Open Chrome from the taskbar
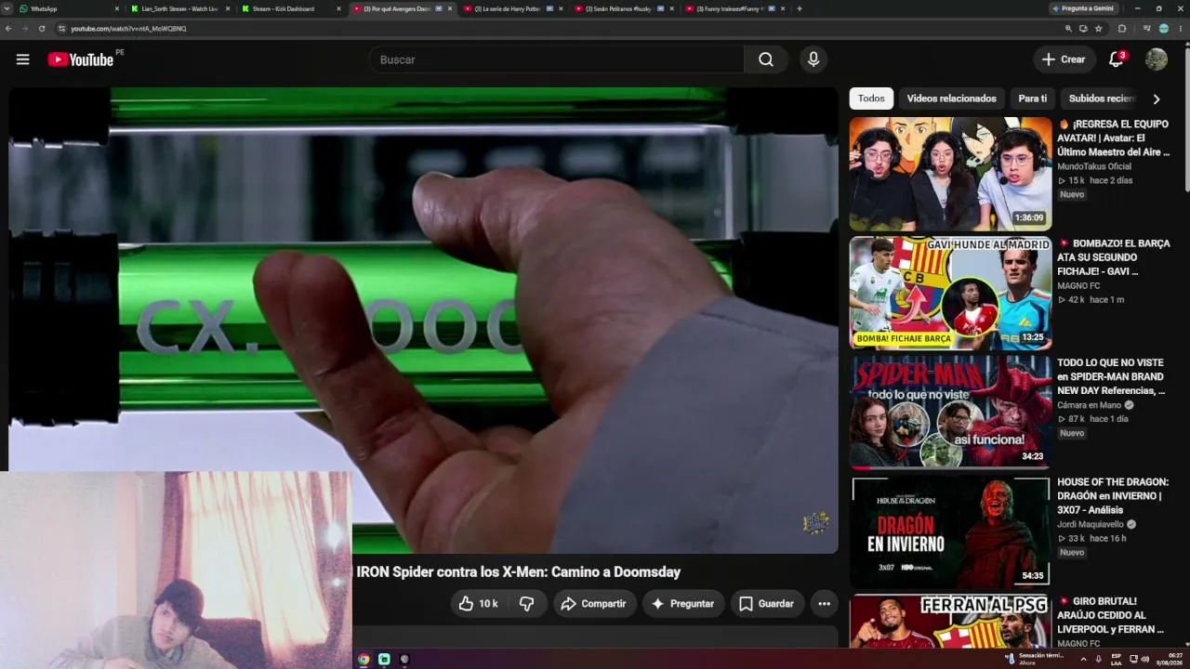The image size is (1190, 669). click(x=364, y=660)
